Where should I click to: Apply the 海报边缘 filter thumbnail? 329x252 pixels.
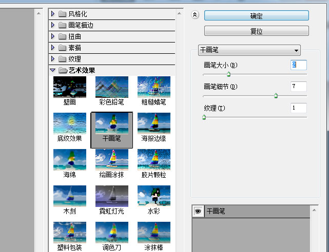(153, 123)
